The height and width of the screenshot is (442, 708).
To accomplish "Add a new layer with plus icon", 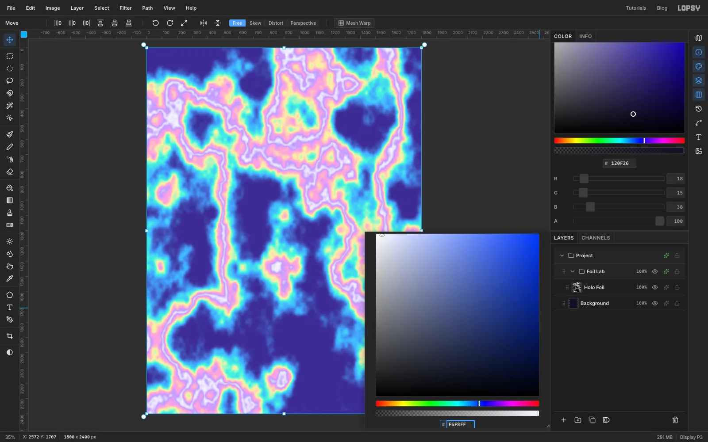I will [x=564, y=420].
